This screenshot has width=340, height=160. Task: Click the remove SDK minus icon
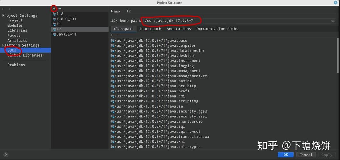pyautogui.click(x=60, y=9)
